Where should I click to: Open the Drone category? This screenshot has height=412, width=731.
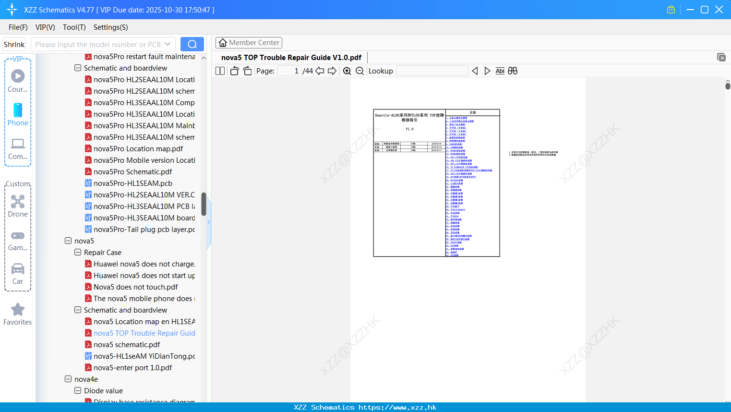click(x=18, y=206)
